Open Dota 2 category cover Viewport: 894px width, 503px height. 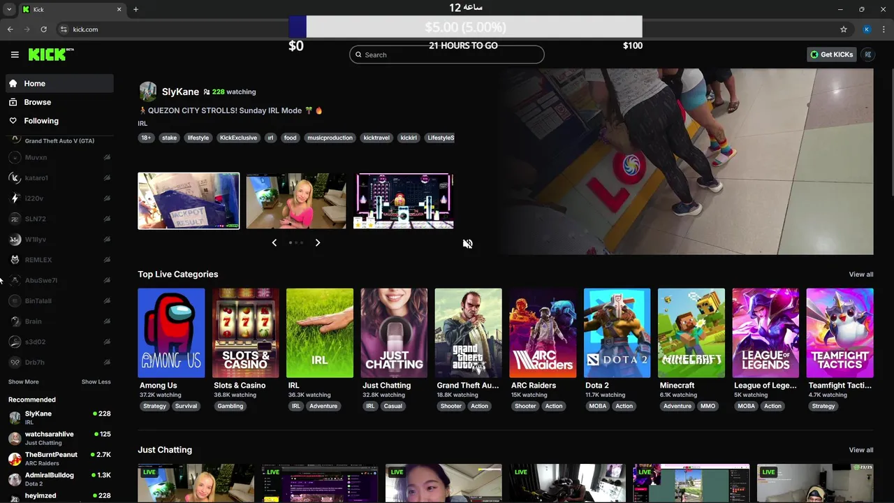pos(617,333)
